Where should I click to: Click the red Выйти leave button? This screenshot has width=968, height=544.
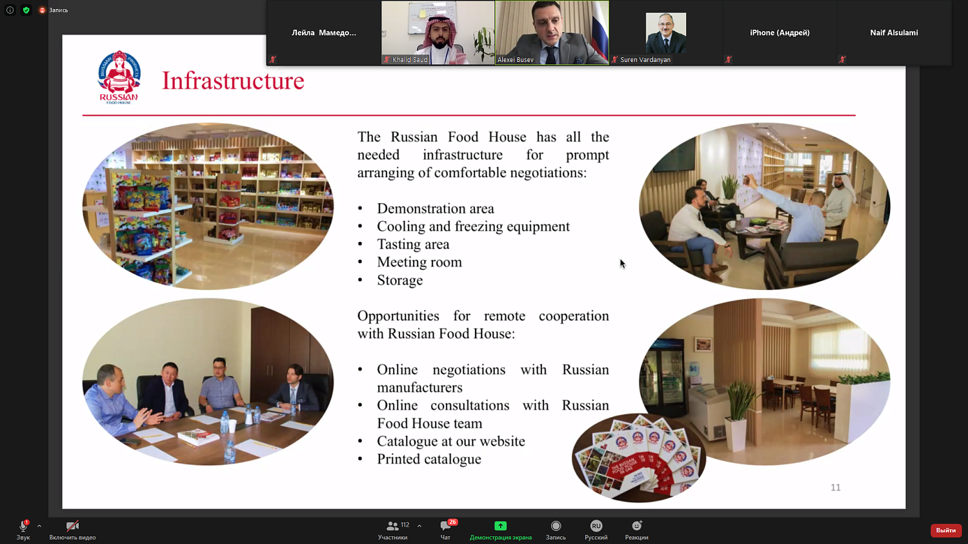point(946,530)
